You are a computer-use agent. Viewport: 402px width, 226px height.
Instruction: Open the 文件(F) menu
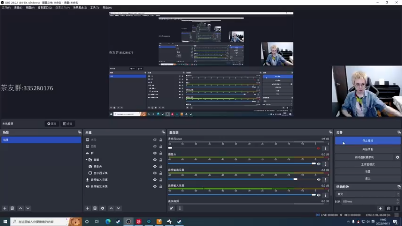(x=6, y=8)
